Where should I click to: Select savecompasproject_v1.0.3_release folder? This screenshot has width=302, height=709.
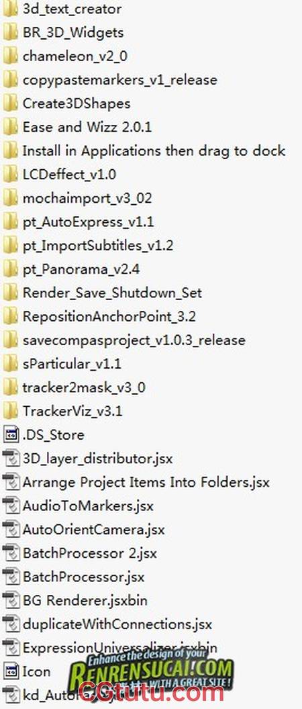point(134,340)
